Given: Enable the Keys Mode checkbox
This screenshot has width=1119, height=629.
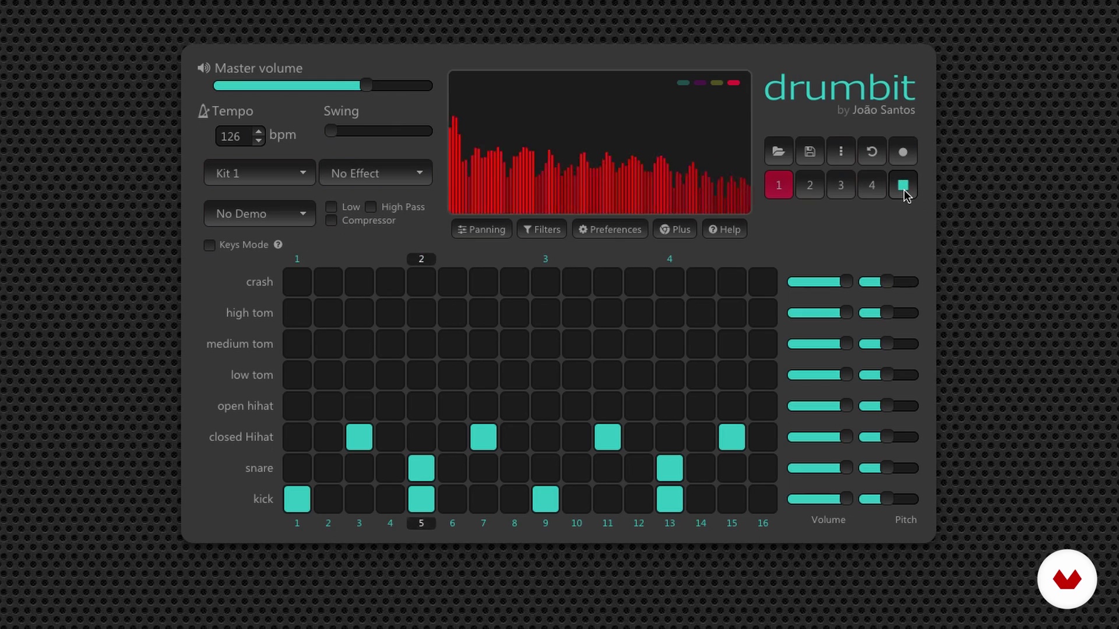Looking at the screenshot, I should (209, 245).
